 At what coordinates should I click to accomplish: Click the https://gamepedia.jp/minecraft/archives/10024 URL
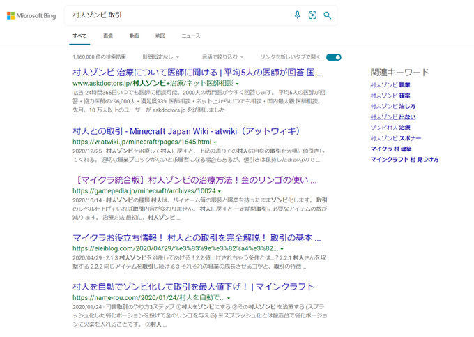144,191
